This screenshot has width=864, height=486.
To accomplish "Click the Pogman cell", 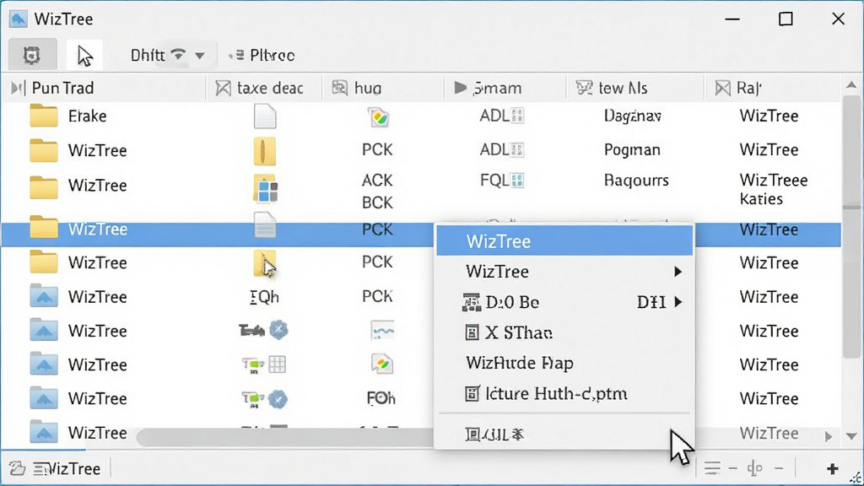I will (x=631, y=150).
